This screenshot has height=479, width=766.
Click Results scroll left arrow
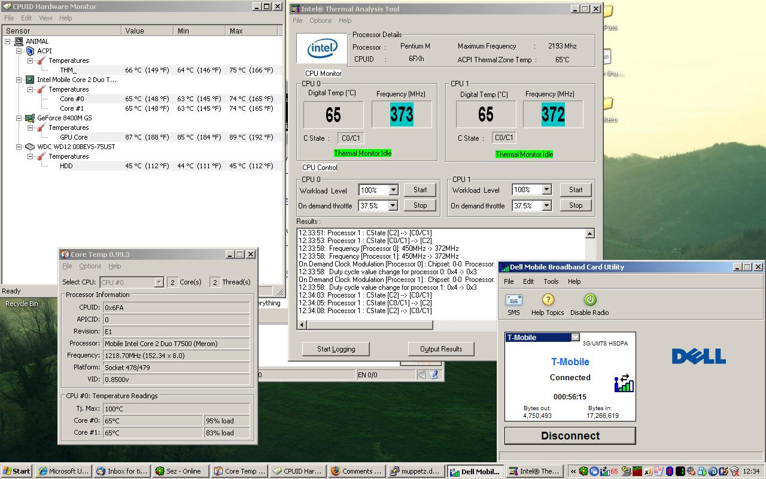click(x=302, y=325)
